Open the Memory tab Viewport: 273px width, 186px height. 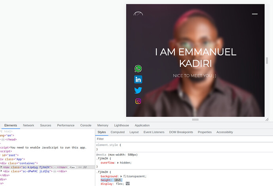point(103,125)
